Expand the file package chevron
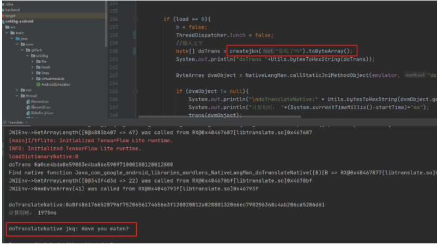438x245 pixels. pos(33,61)
